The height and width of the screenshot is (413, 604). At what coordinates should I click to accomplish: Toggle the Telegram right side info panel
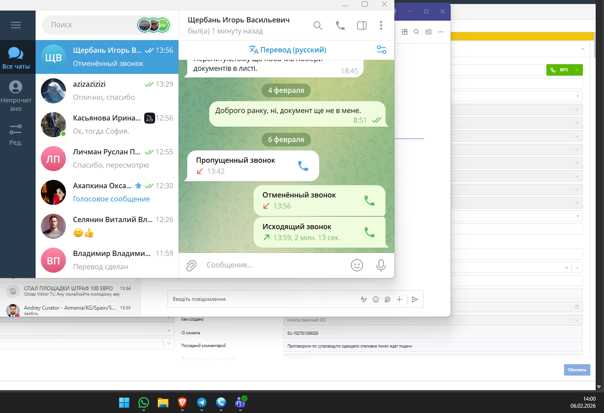pos(362,26)
